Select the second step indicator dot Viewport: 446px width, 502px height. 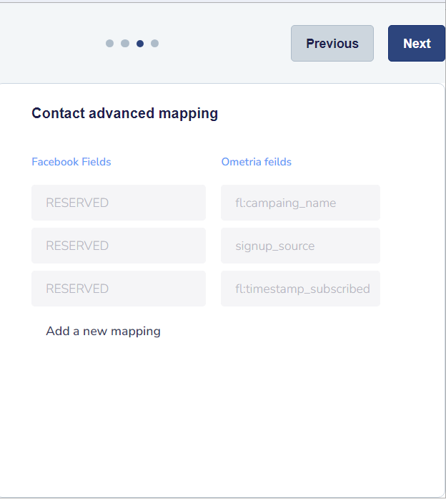[125, 43]
